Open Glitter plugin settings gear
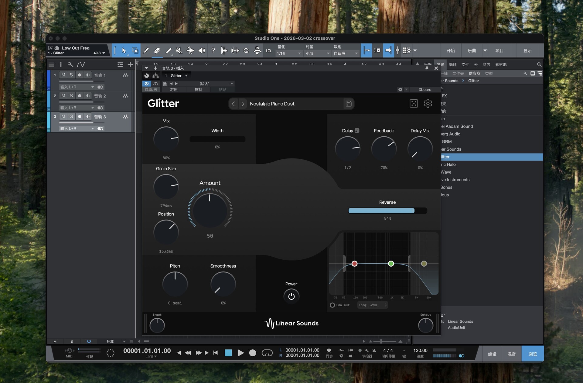This screenshot has height=383, width=583. coord(428,104)
